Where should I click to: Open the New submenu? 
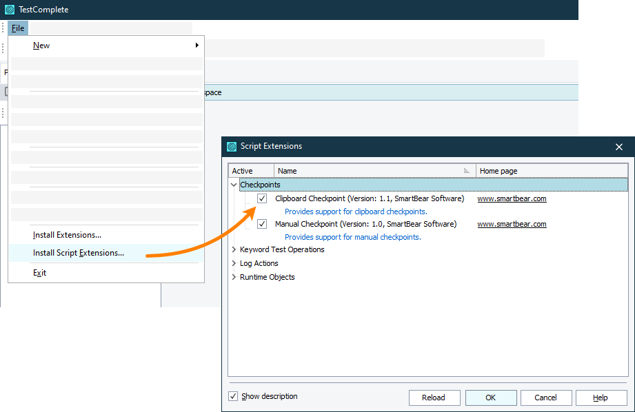[41, 45]
